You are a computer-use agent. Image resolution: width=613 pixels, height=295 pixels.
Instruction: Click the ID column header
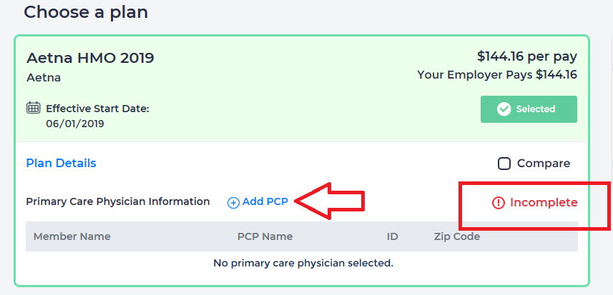[392, 236]
